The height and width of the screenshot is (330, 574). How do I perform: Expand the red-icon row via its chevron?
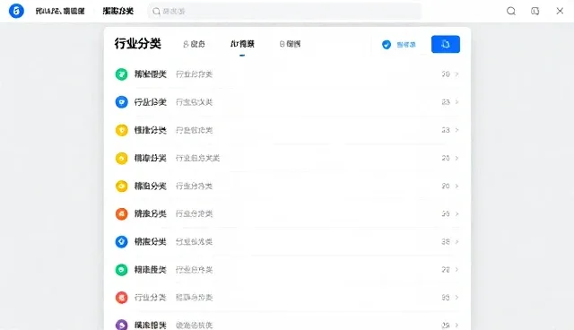(457, 298)
